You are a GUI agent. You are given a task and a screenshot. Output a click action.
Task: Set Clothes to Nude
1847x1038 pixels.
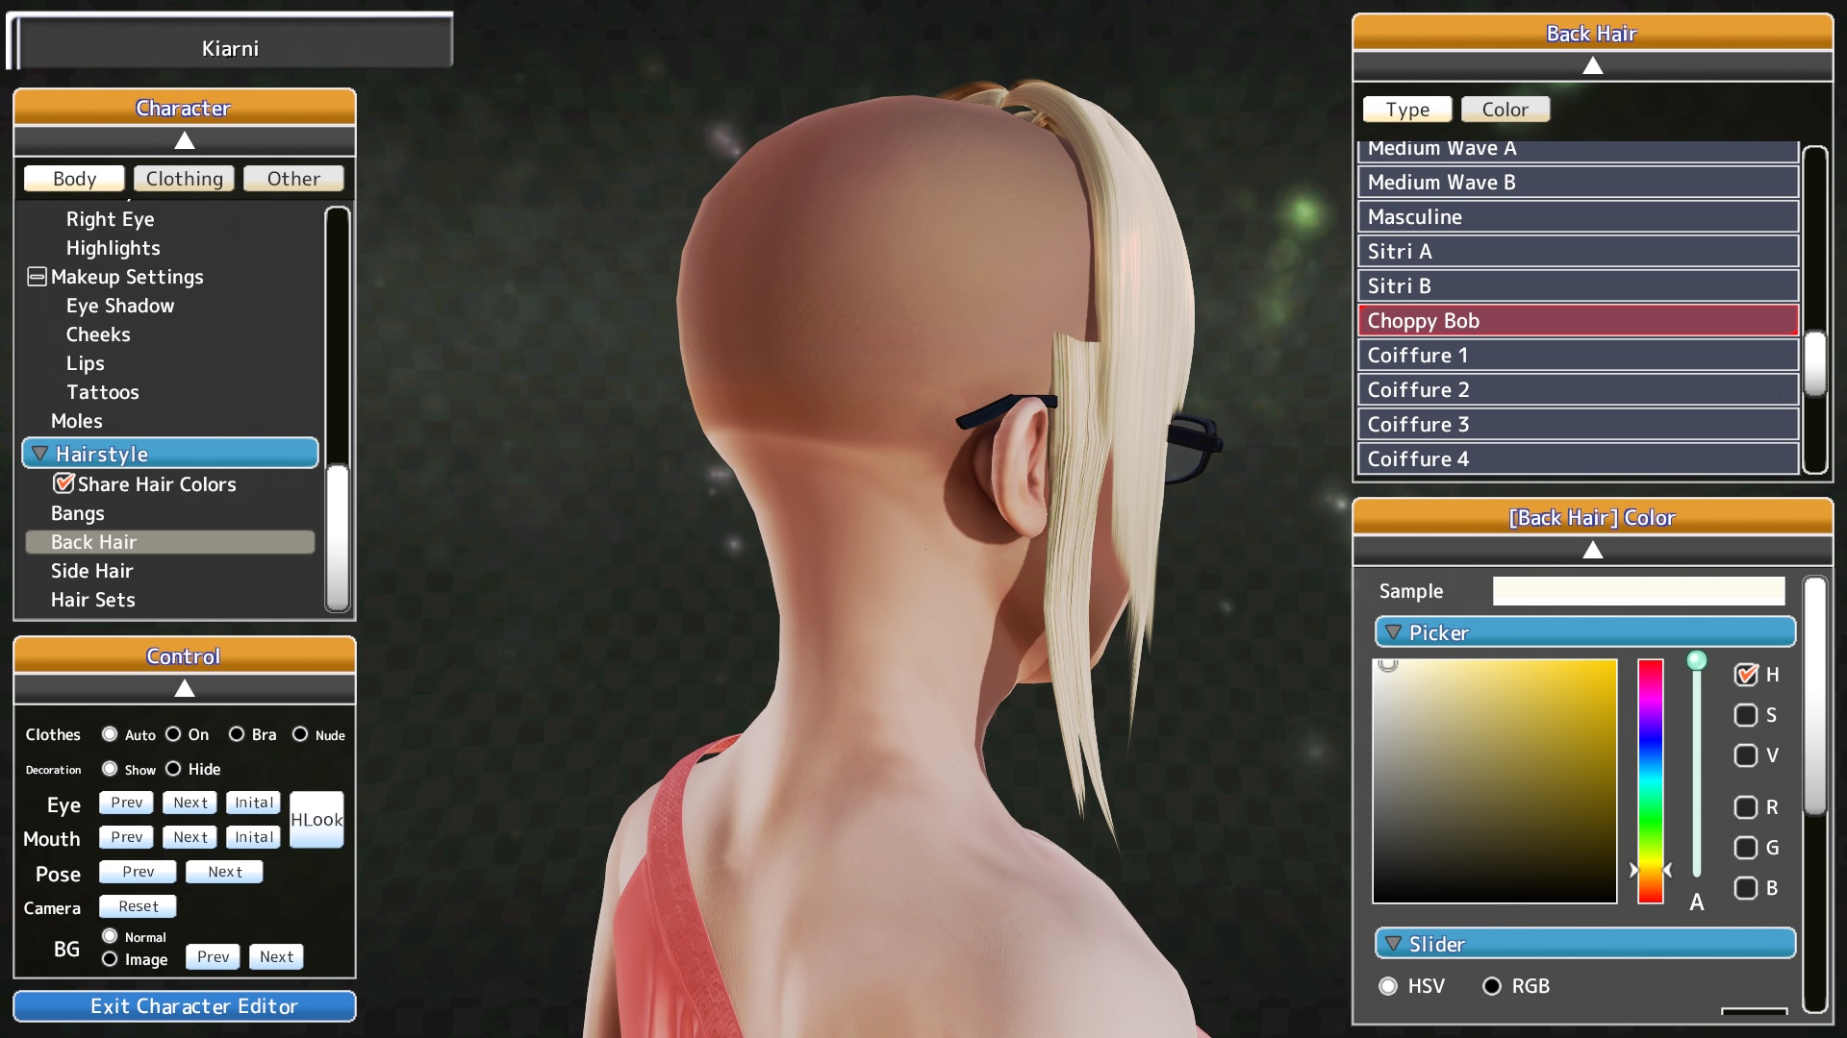300,734
